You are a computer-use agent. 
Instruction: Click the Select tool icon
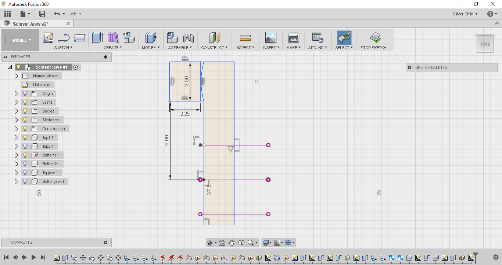click(344, 37)
